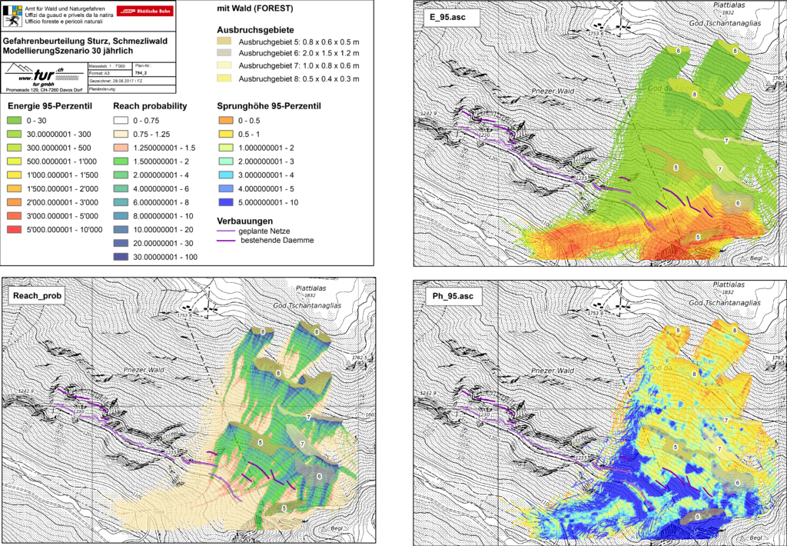Click the 'Planänderung:' field
This screenshot has height=546, width=787.
pyautogui.click(x=102, y=89)
